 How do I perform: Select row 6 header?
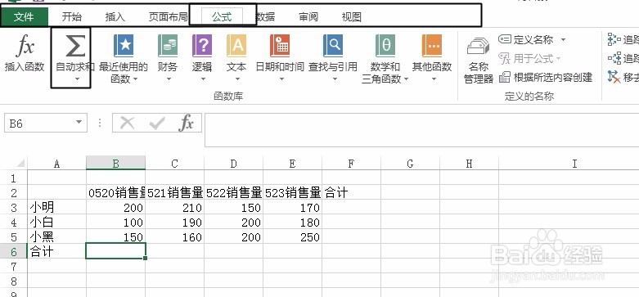[x=13, y=251]
